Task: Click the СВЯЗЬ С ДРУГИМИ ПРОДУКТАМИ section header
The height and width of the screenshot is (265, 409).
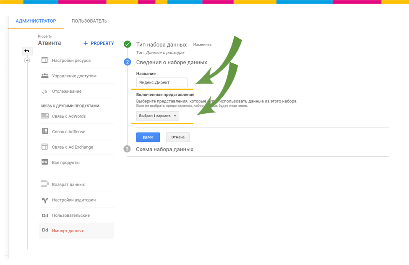Action: tap(70, 106)
